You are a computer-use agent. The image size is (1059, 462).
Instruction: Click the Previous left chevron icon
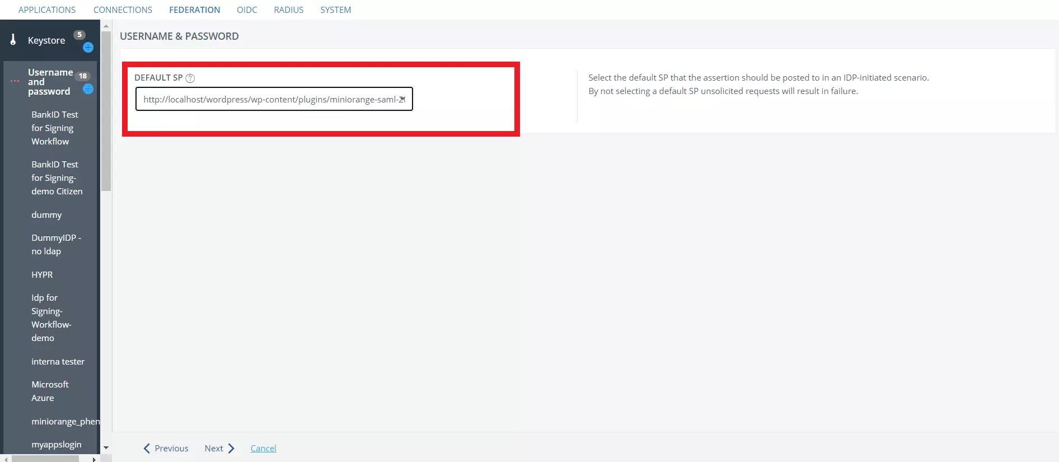[147, 448]
